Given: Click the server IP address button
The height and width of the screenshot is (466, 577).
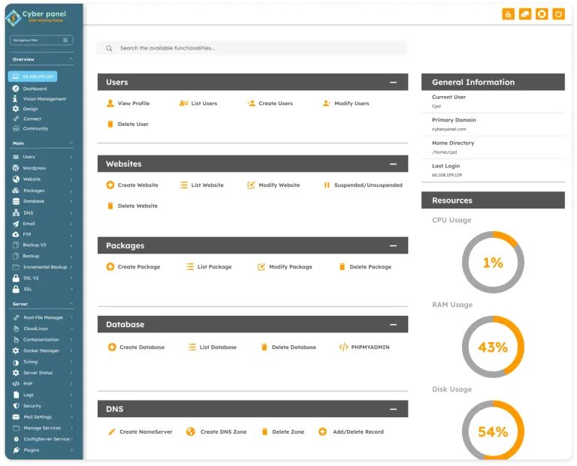Looking at the screenshot, I should (x=33, y=77).
